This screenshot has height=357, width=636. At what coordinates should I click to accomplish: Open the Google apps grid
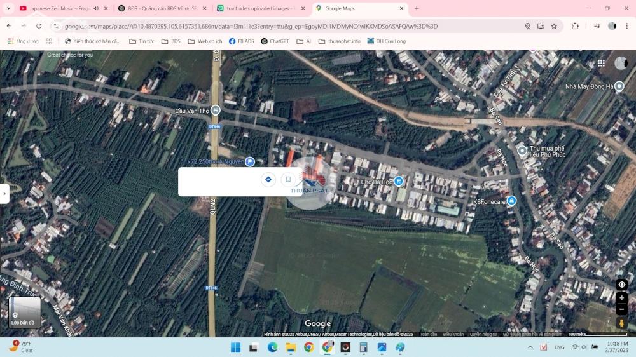click(x=601, y=64)
